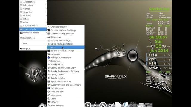Click the Preferences icon
Viewport: 191px width, 107px height.
[21, 38]
